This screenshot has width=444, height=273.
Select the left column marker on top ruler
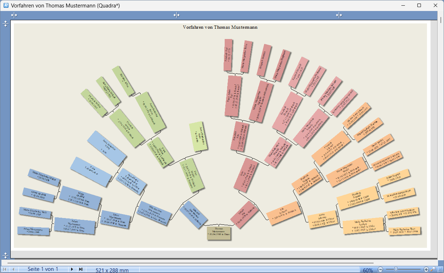pyautogui.click(x=14, y=15)
